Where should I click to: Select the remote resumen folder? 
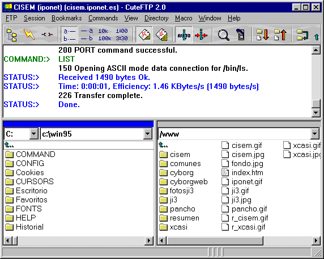pos(180,218)
